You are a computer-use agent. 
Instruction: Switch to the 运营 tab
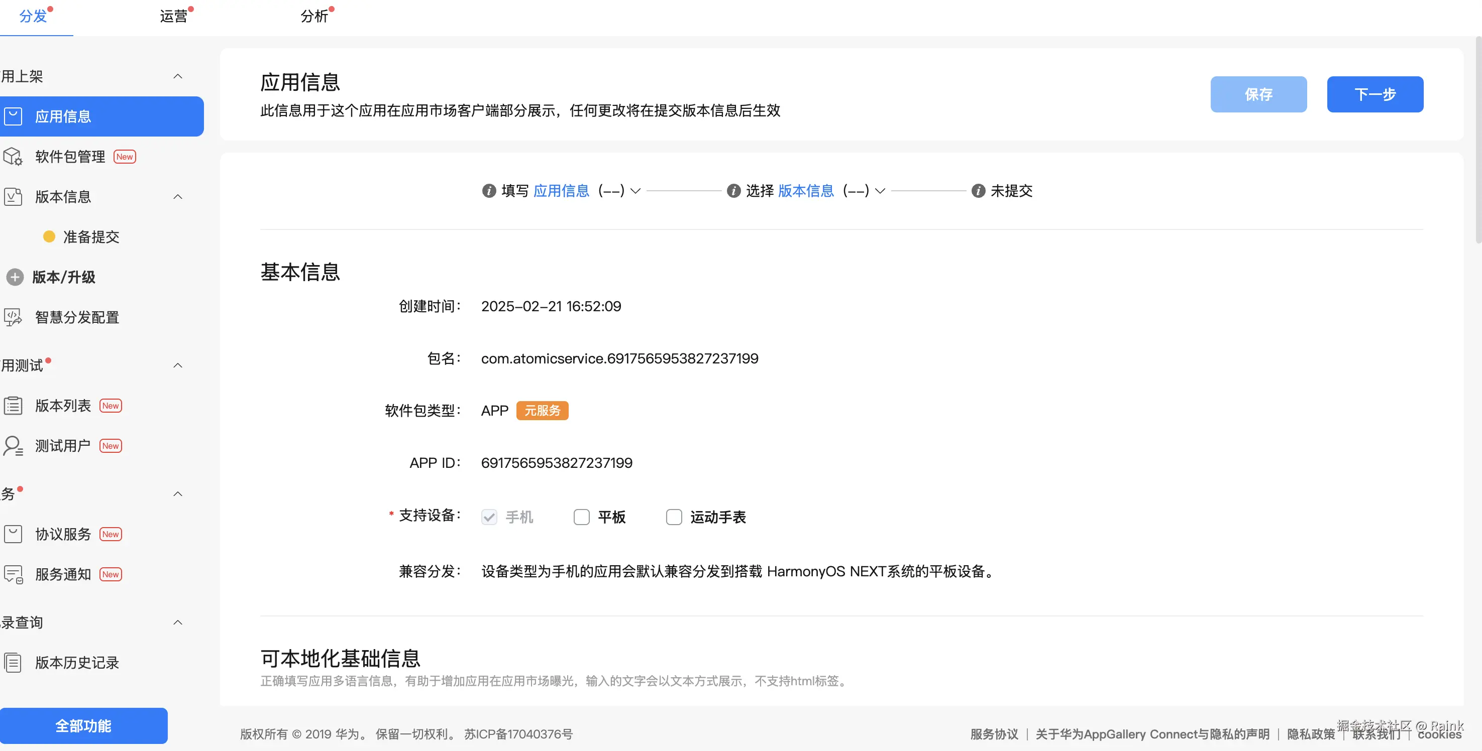coord(173,16)
